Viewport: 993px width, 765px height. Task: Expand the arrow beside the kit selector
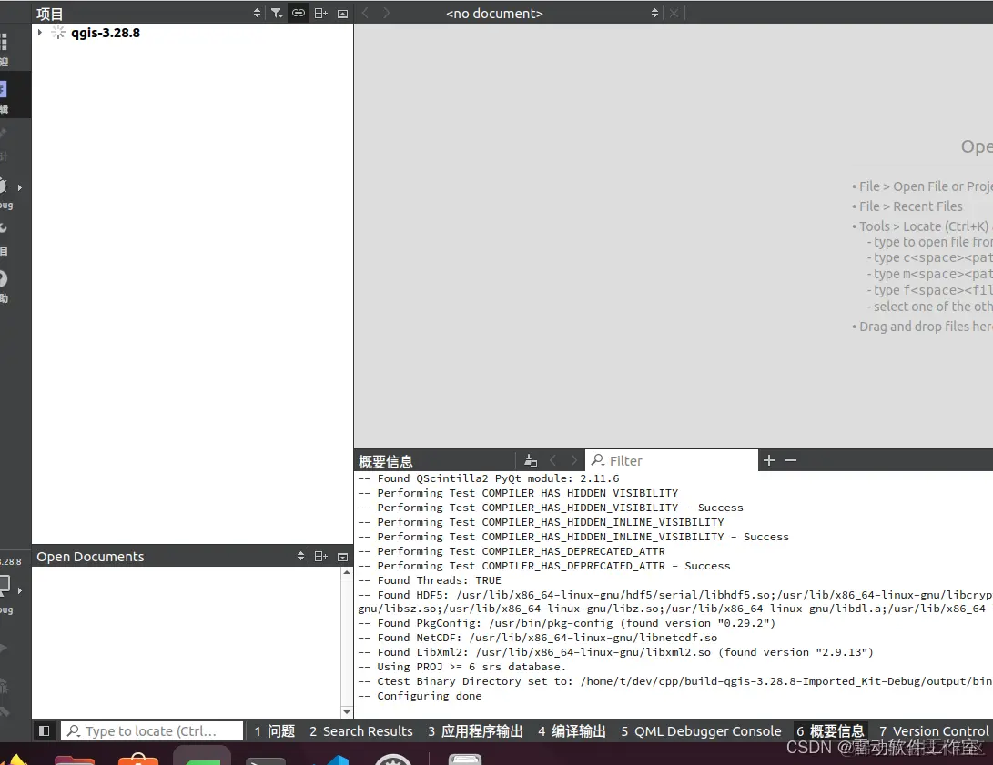[x=20, y=590]
